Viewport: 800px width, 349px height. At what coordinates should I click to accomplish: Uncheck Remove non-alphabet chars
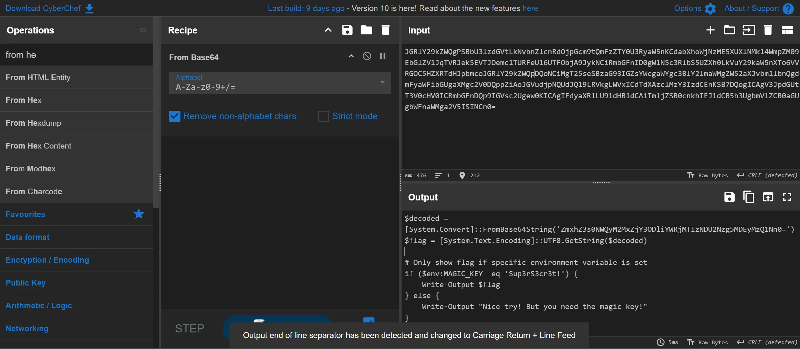pyautogui.click(x=175, y=116)
